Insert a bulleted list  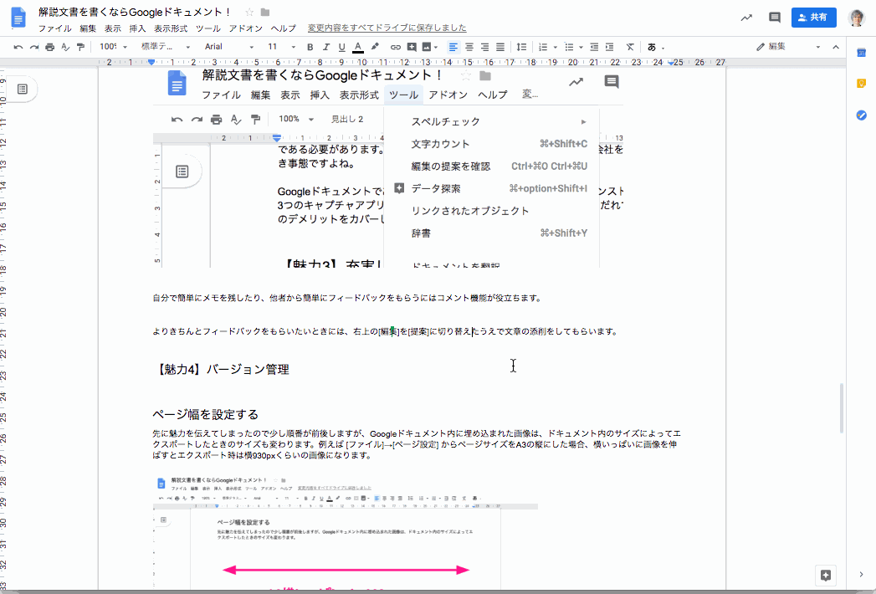click(x=569, y=47)
